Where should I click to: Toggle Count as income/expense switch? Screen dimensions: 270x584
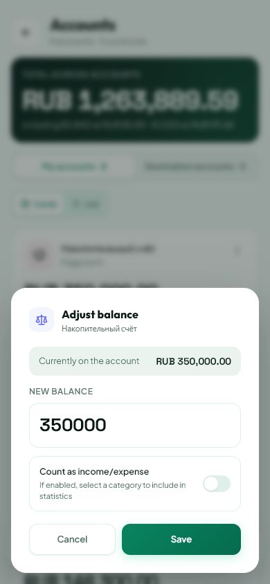(217, 484)
